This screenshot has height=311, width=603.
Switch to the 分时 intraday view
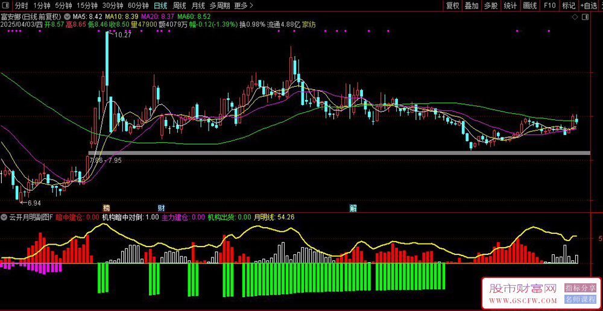(x=21, y=5)
